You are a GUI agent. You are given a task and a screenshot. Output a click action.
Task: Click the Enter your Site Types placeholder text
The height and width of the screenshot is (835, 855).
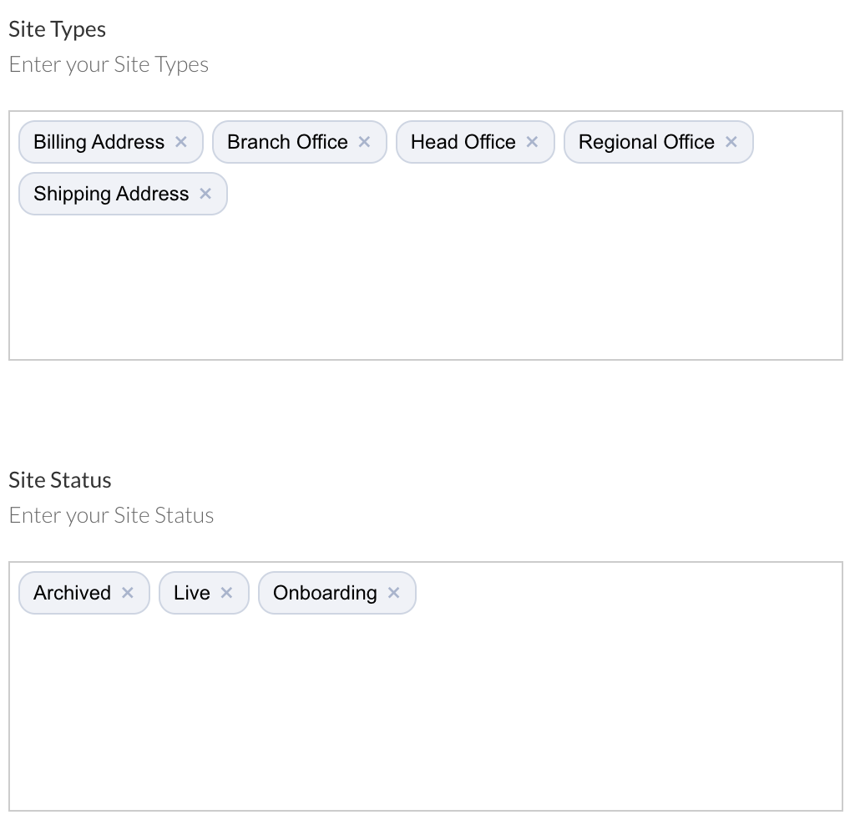(108, 64)
